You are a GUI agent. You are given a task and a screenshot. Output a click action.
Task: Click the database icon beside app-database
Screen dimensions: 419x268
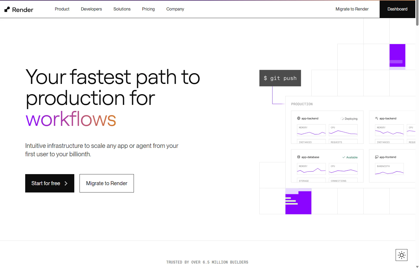[x=298, y=157]
